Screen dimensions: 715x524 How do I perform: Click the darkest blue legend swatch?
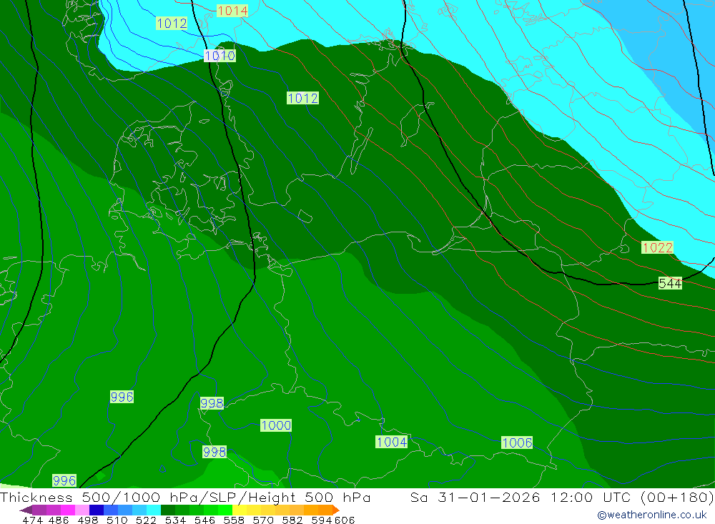click(x=97, y=510)
